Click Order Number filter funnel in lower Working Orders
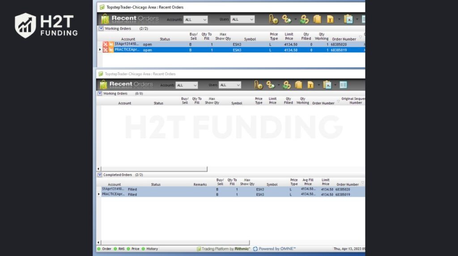Screen dimensions: 458x256 coord(338,102)
